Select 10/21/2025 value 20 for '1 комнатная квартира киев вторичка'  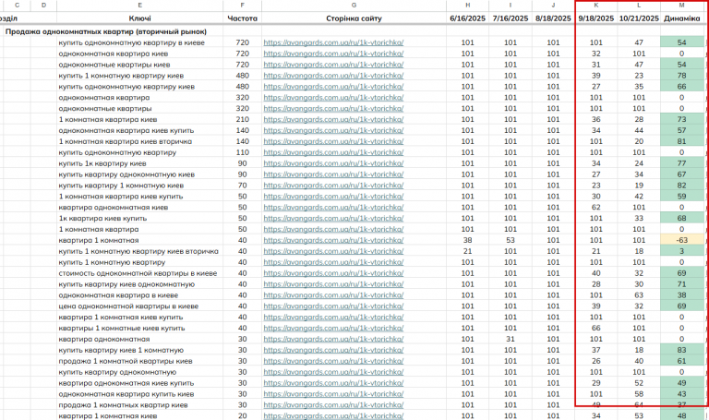pos(639,141)
